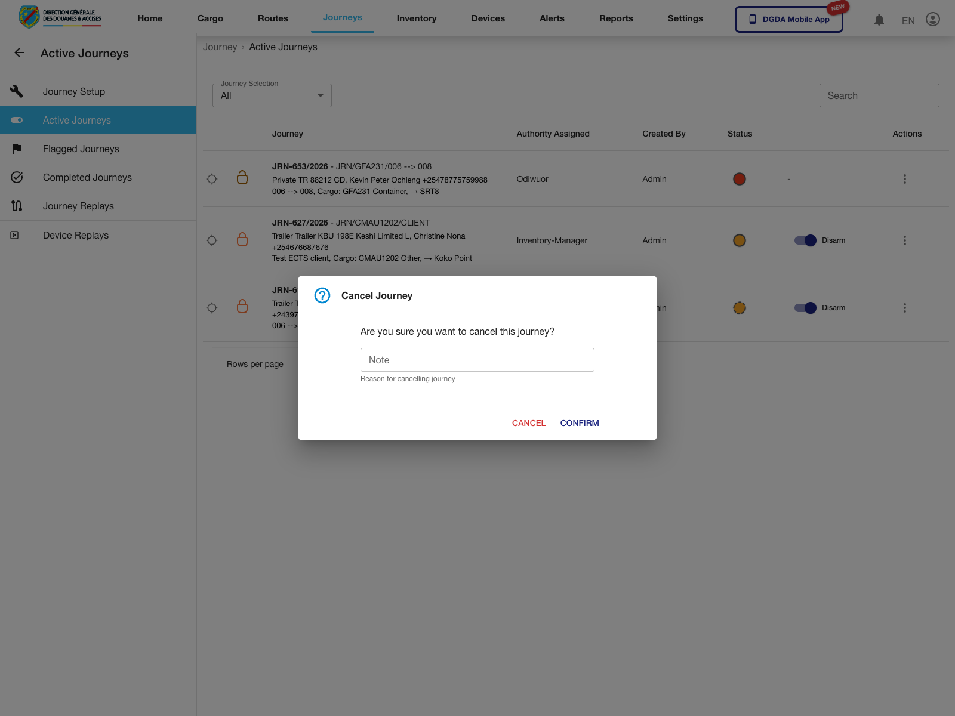Disarm journey JRN-627/2026 using its toggle
The height and width of the screenshot is (716, 955).
click(x=806, y=240)
